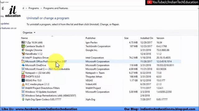The image size is (199, 111).
Task: Sort list by Installed On column
Action: (146, 38)
